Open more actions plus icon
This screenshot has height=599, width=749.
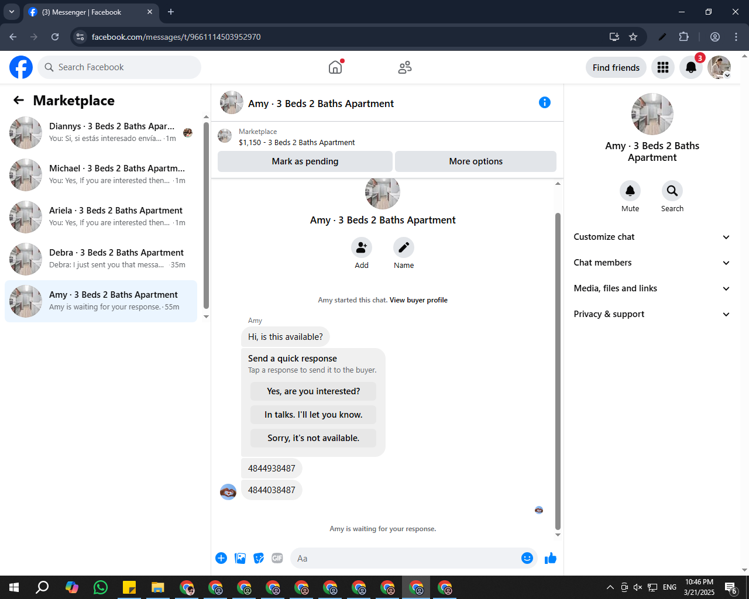point(221,558)
